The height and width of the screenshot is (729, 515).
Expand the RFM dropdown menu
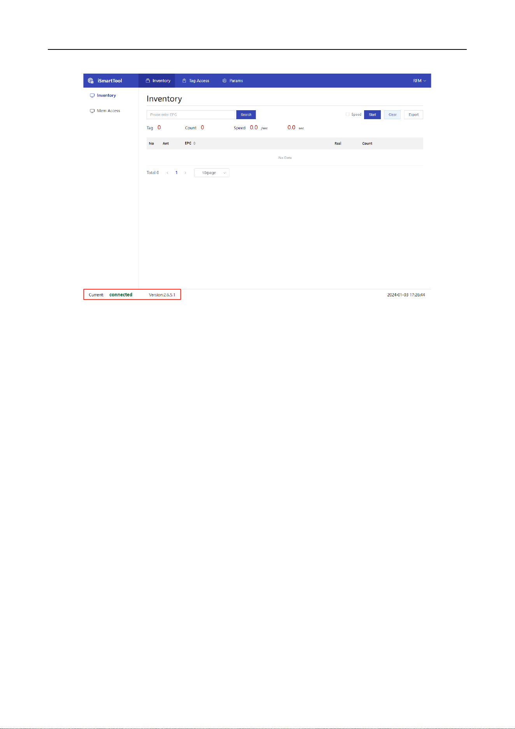[419, 81]
